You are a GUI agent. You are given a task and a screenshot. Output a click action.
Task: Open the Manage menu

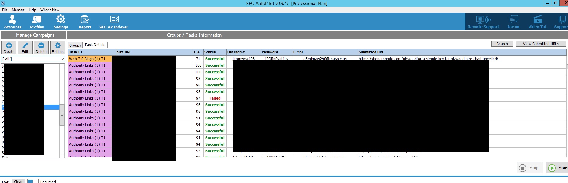point(18,10)
